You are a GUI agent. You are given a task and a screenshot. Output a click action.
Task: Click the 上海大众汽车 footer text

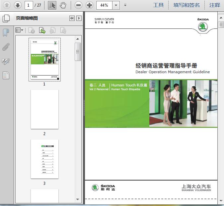point(196,186)
